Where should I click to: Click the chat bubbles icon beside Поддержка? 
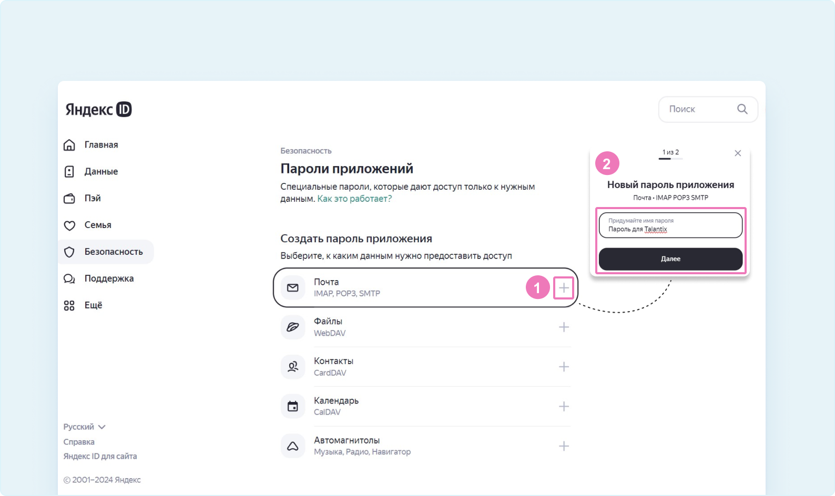coord(69,279)
